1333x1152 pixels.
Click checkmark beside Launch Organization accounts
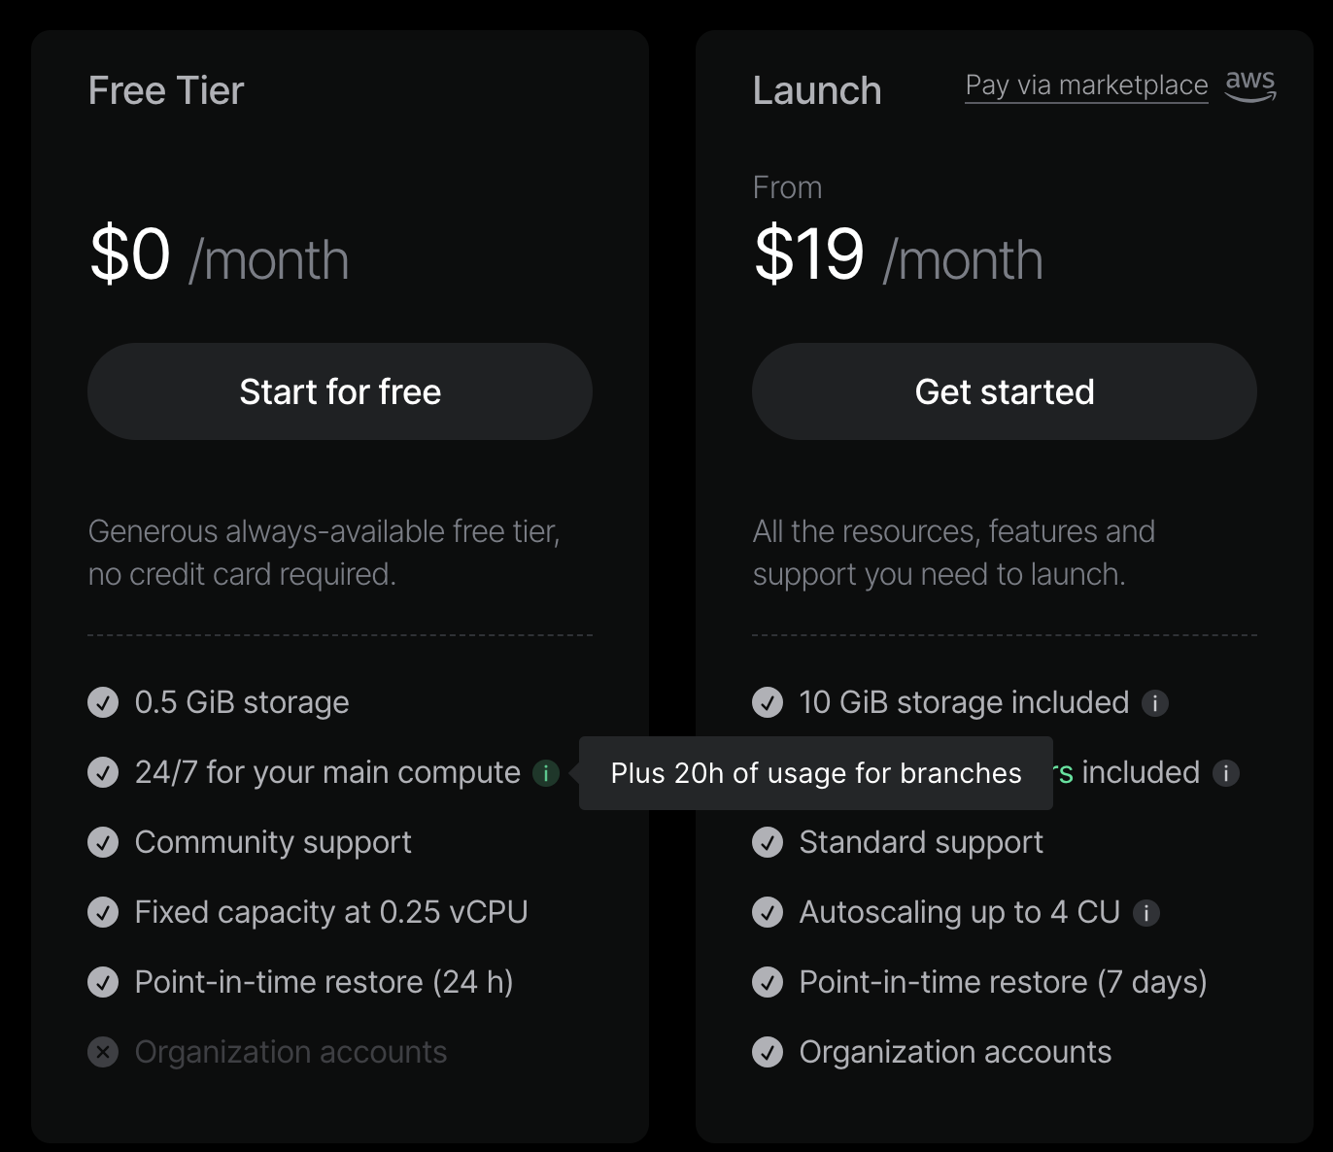(768, 1052)
